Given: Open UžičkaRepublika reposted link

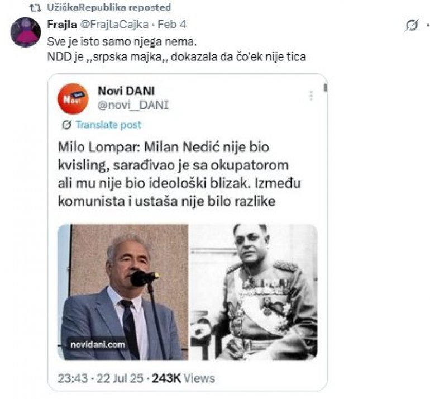Looking at the screenshot, I should (x=109, y=7).
